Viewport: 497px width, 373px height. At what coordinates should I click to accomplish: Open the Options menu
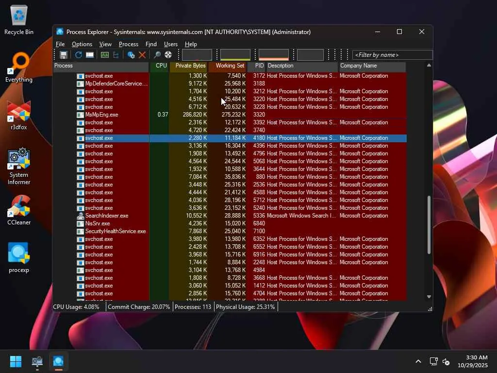click(x=82, y=44)
